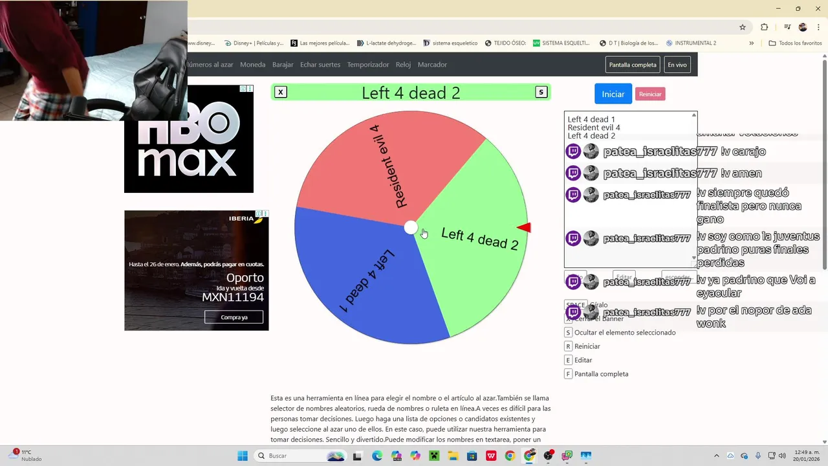Click Ocultar el elemento seleccionado shortcut row
The image size is (828, 466).
click(x=620, y=333)
